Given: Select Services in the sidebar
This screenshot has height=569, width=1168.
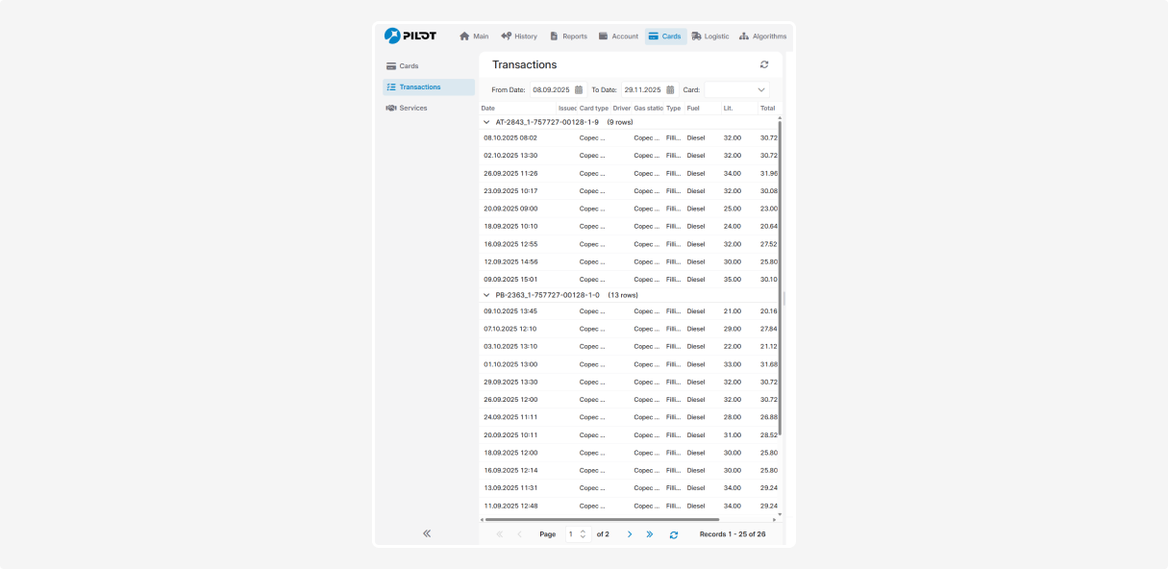Looking at the screenshot, I should (412, 108).
